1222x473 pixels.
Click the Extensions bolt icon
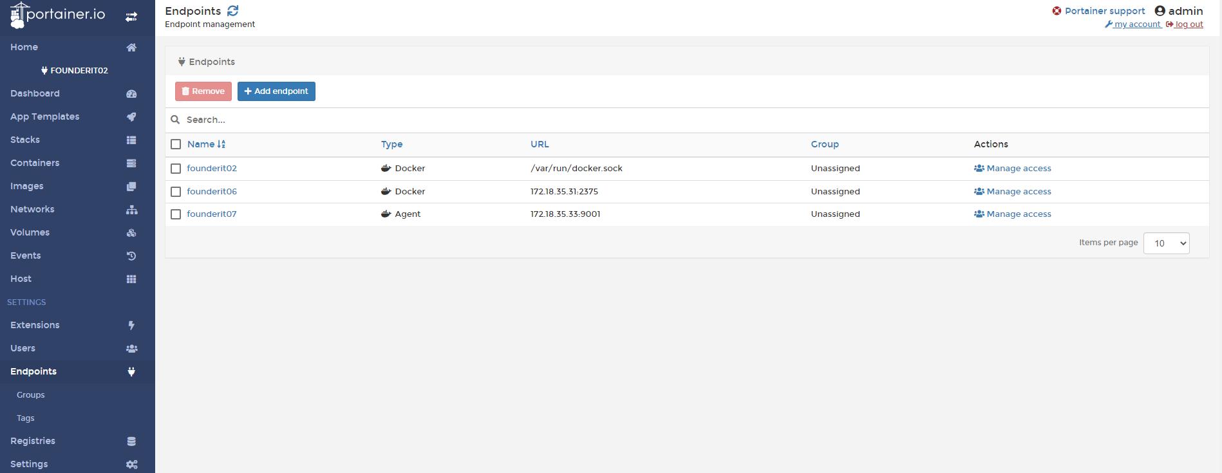[x=131, y=326]
